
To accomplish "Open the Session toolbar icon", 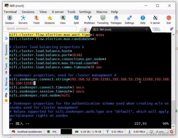I will [x=9, y=20].
